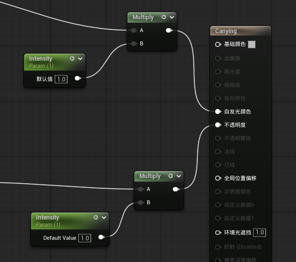Click the 默认值 1.0 input field

click(61, 79)
